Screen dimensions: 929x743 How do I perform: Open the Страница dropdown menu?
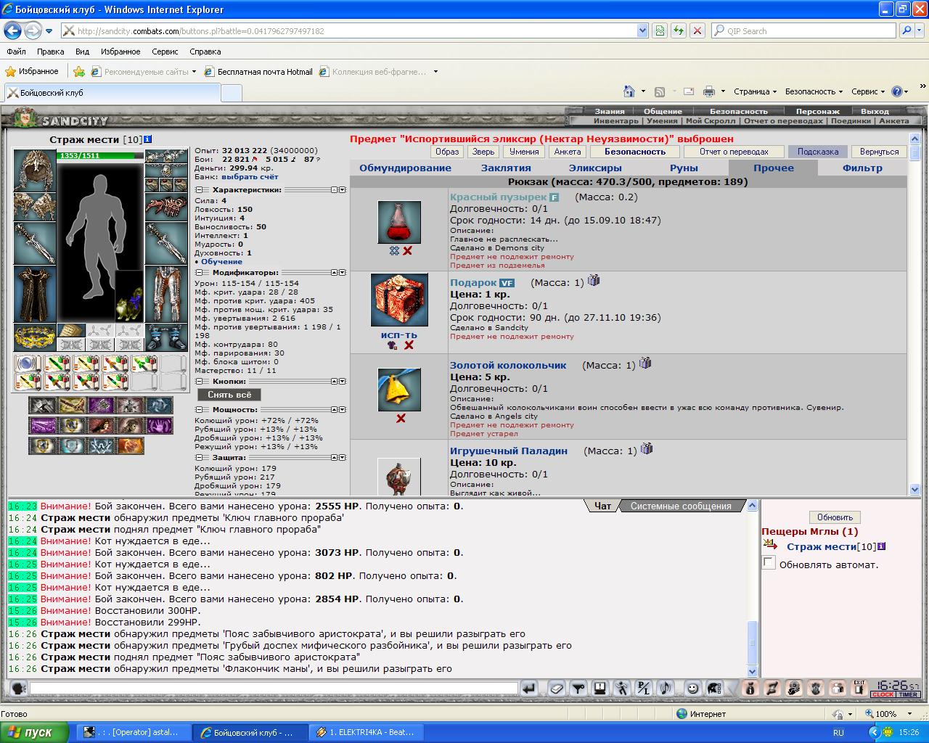[x=755, y=91]
